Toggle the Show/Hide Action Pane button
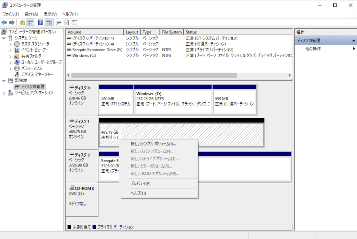357x239 pixels. click(49, 23)
